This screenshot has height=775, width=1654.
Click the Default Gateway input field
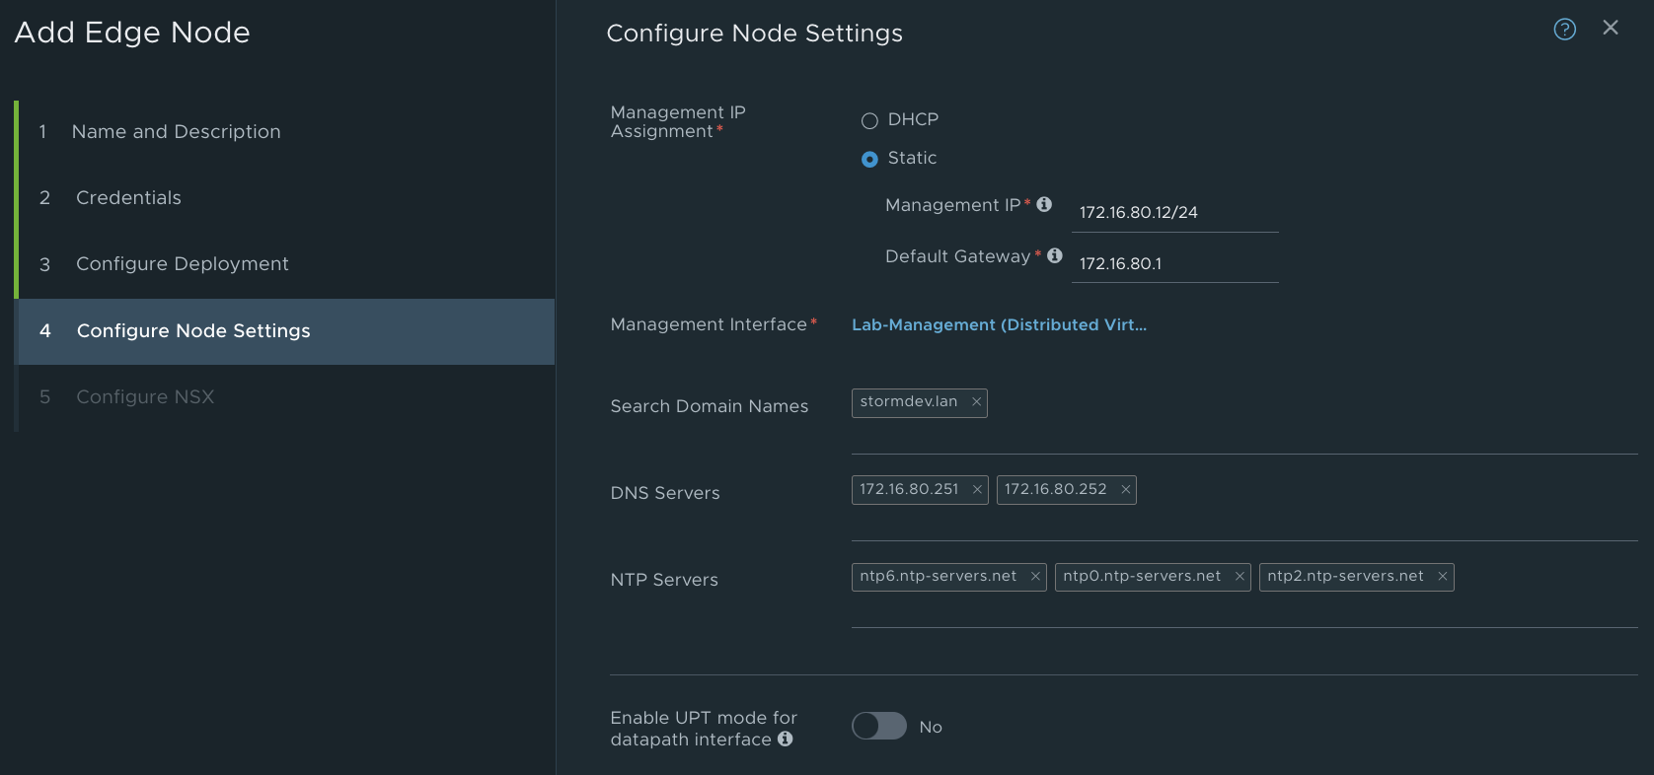click(x=1174, y=263)
